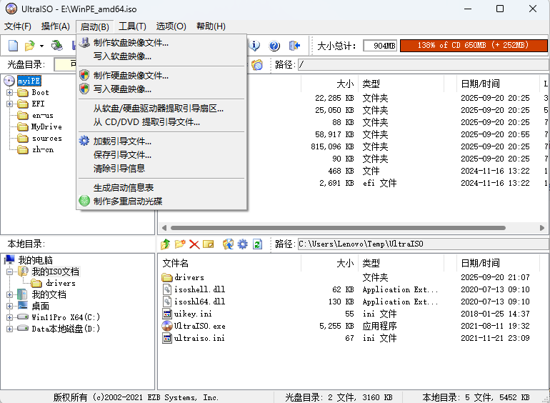Expand the 桌面 tree node
Viewport: 550px width, 403px height.
point(9,306)
